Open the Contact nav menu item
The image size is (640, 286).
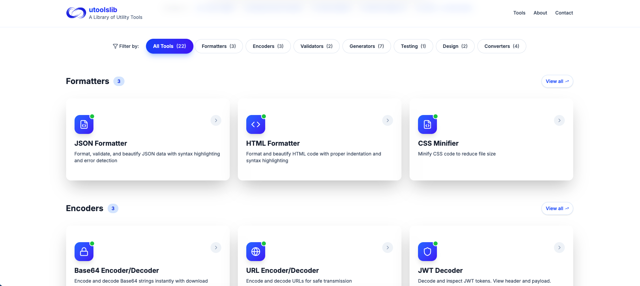pos(564,13)
